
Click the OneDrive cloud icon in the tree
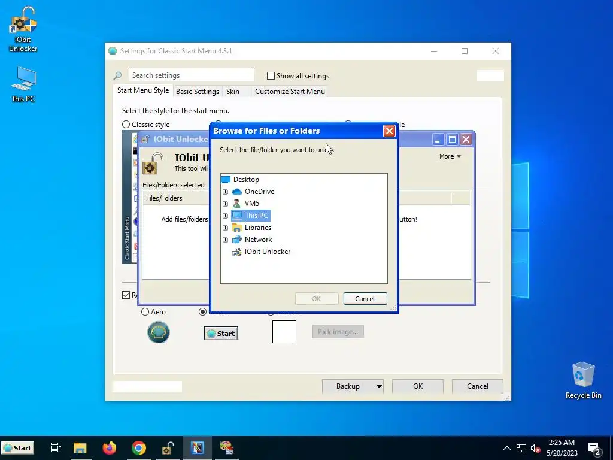coord(237,192)
